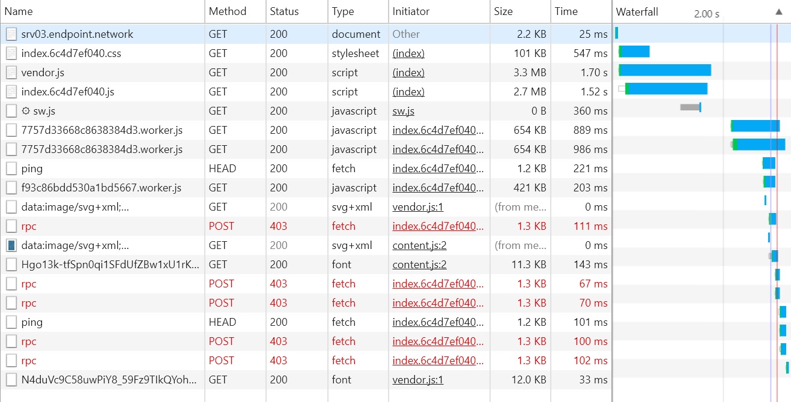Sort requests by the Name column header
Image resolution: width=791 pixels, height=402 pixels.
(x=102, y=11)
